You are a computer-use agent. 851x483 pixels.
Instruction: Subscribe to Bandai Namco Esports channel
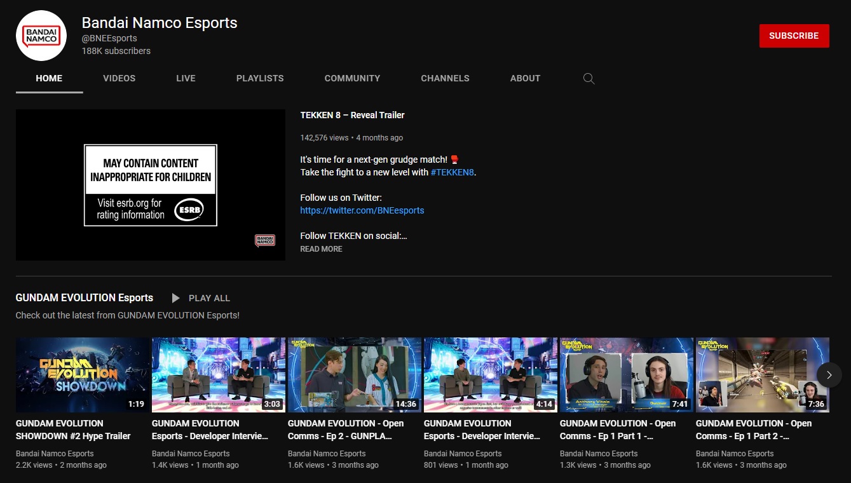(x=794, y=36)
